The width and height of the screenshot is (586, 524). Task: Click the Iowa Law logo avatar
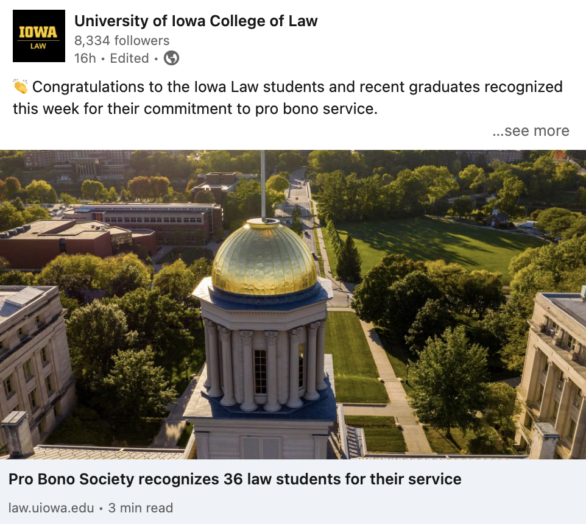[39, 36]
